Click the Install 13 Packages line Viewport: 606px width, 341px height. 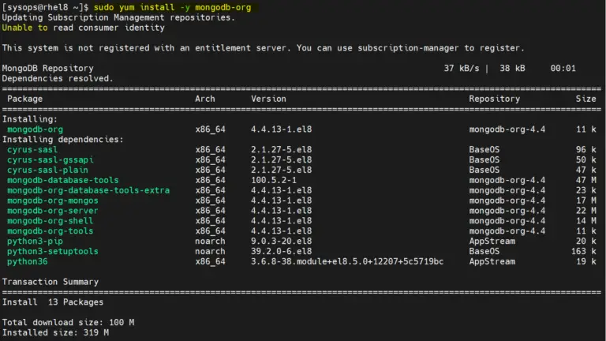click(53, 302)
